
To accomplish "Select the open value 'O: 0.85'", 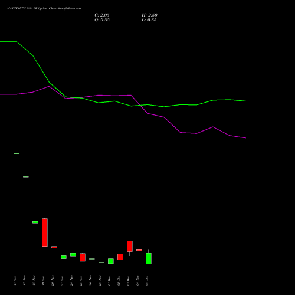I will pos(102,20).
